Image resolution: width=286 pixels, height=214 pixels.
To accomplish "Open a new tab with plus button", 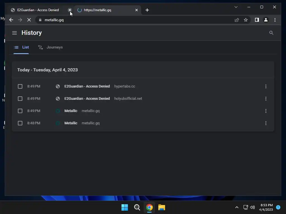I will [147, 10].
